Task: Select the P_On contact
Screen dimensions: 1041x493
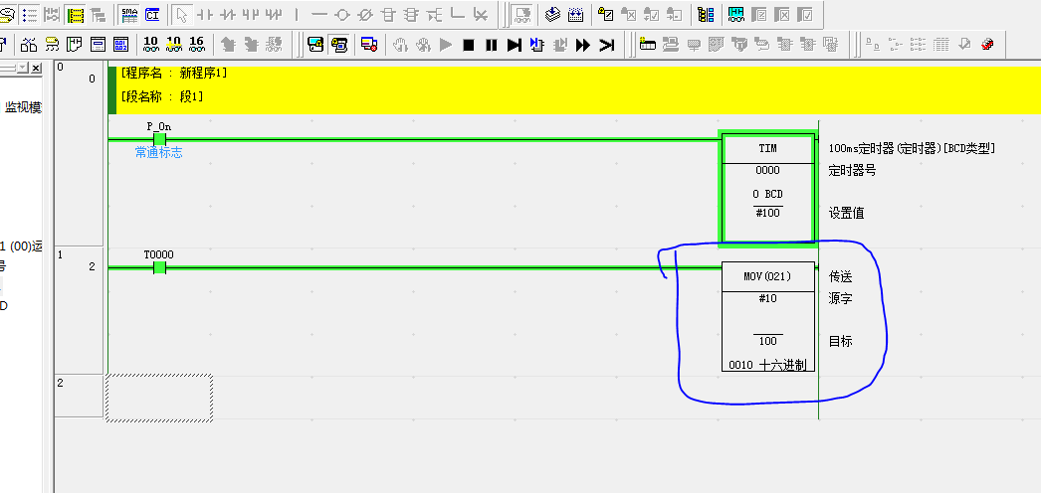Action: [x=159, y=139]
